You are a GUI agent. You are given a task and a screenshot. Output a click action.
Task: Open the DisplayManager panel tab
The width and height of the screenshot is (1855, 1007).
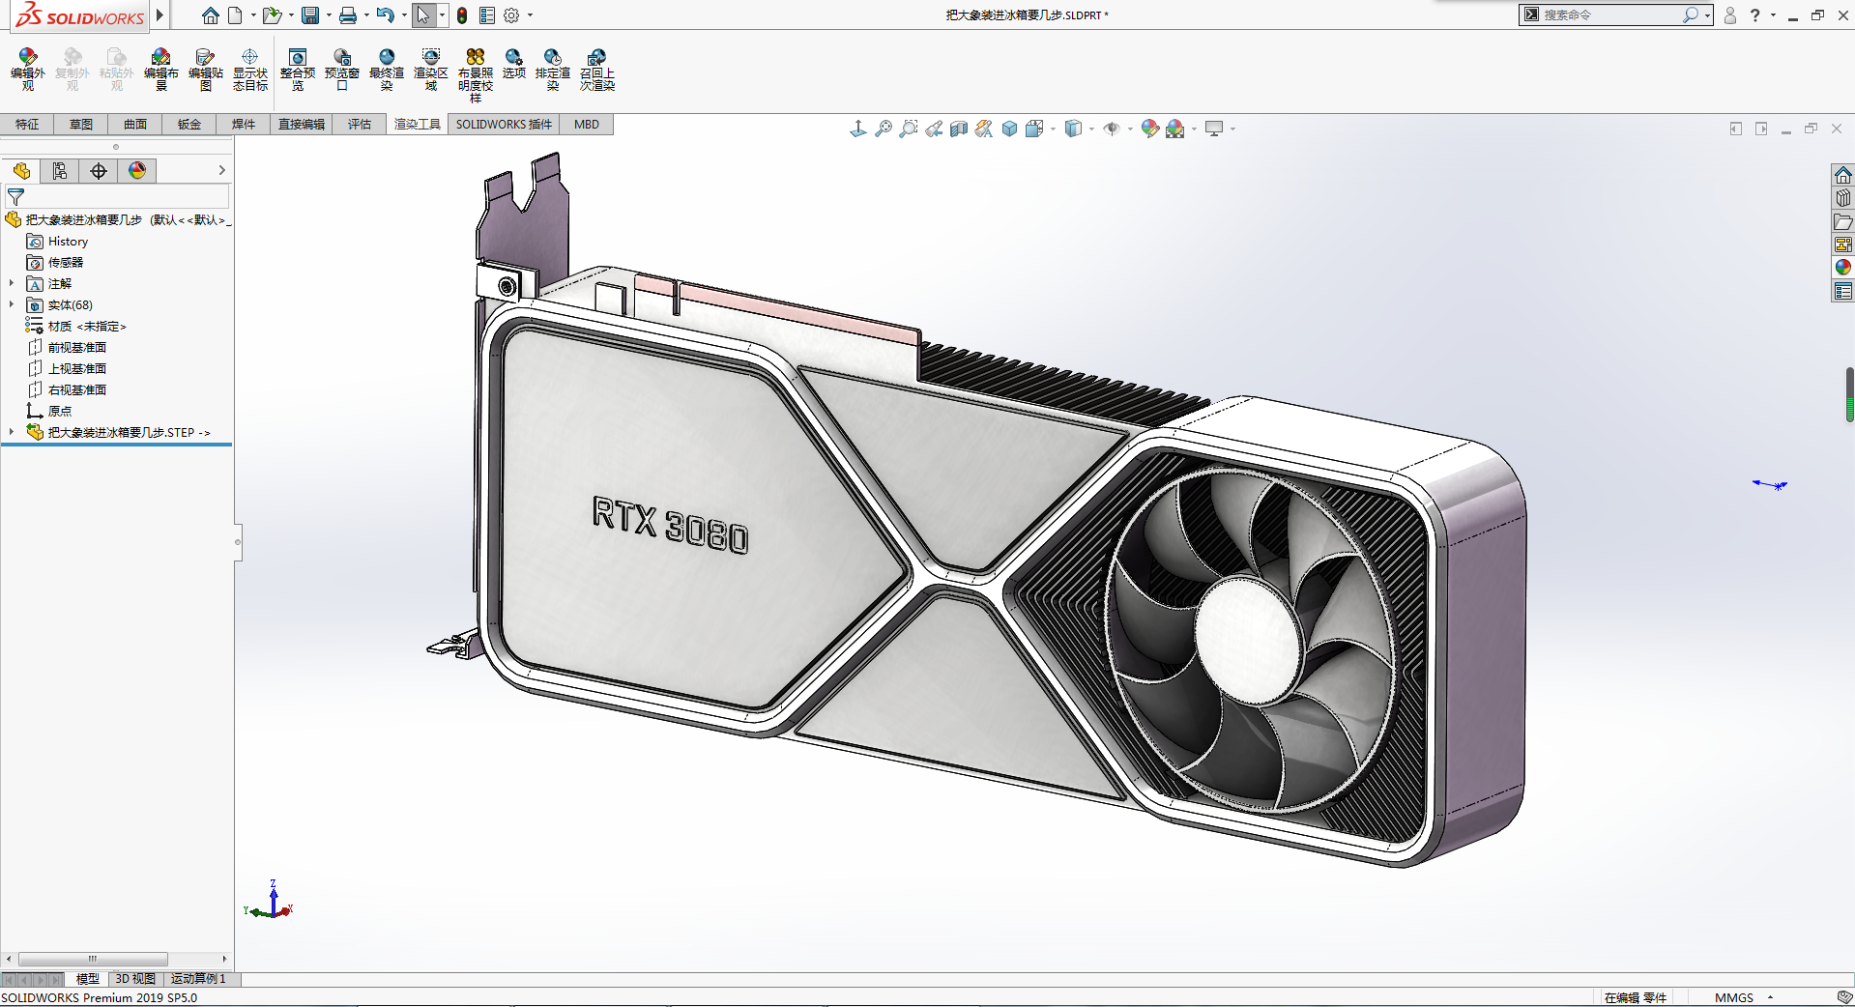[137, 171]
